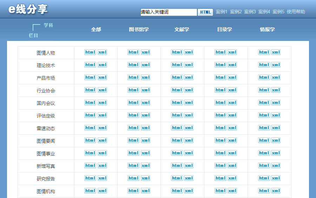Open the 案例2 link

236,12
